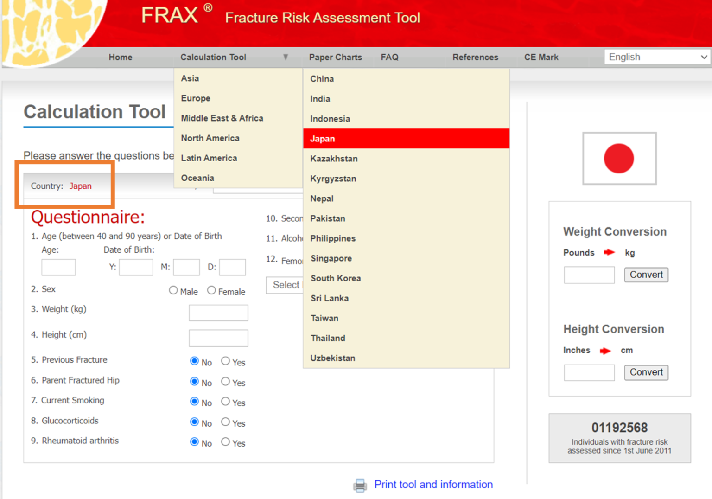Screen dimensions: 712x499
Task: Click the Japan link next to Country
Action: tap(80, 186)
